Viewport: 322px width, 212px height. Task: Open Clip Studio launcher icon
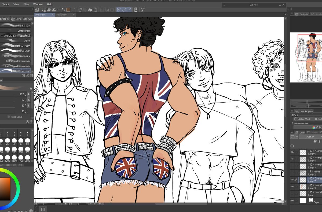pyautogui.click(x=36, y=10)
